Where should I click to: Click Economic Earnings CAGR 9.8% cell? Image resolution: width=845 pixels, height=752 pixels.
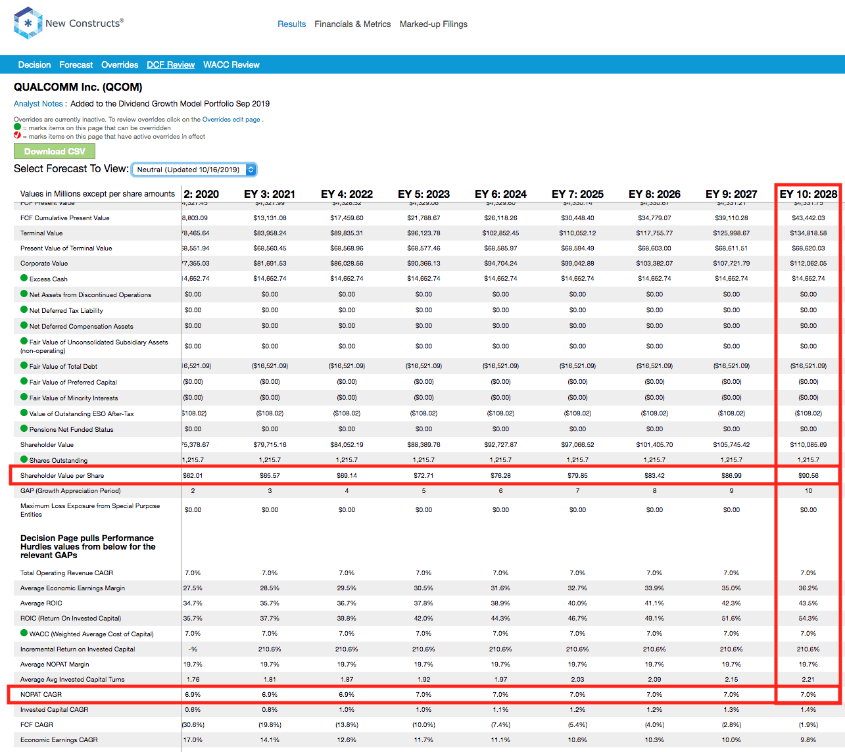coord(808,740)
